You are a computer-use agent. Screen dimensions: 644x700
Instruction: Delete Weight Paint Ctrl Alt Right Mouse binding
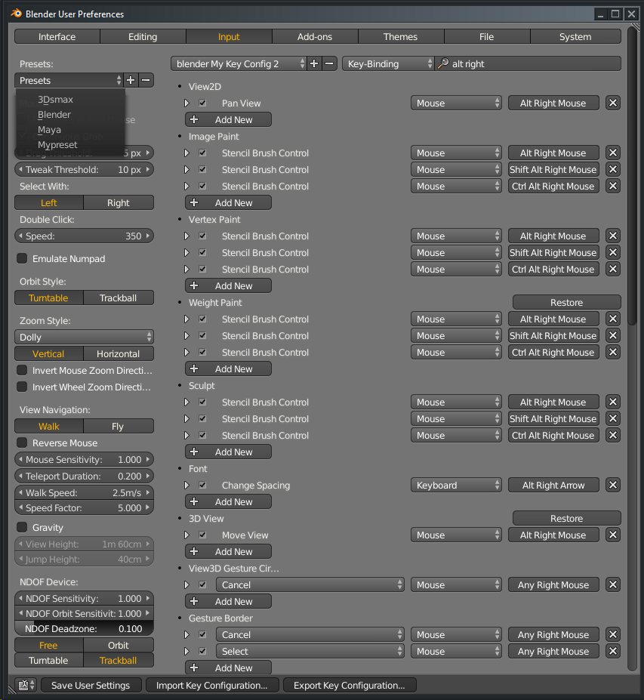click(x=613, y=352)
